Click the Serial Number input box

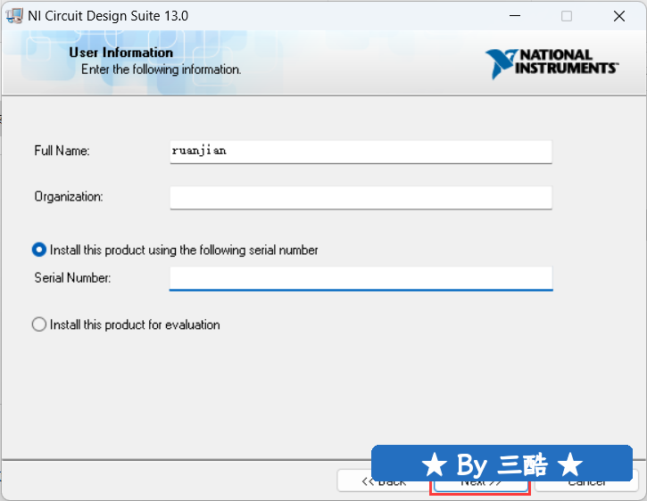361,278
